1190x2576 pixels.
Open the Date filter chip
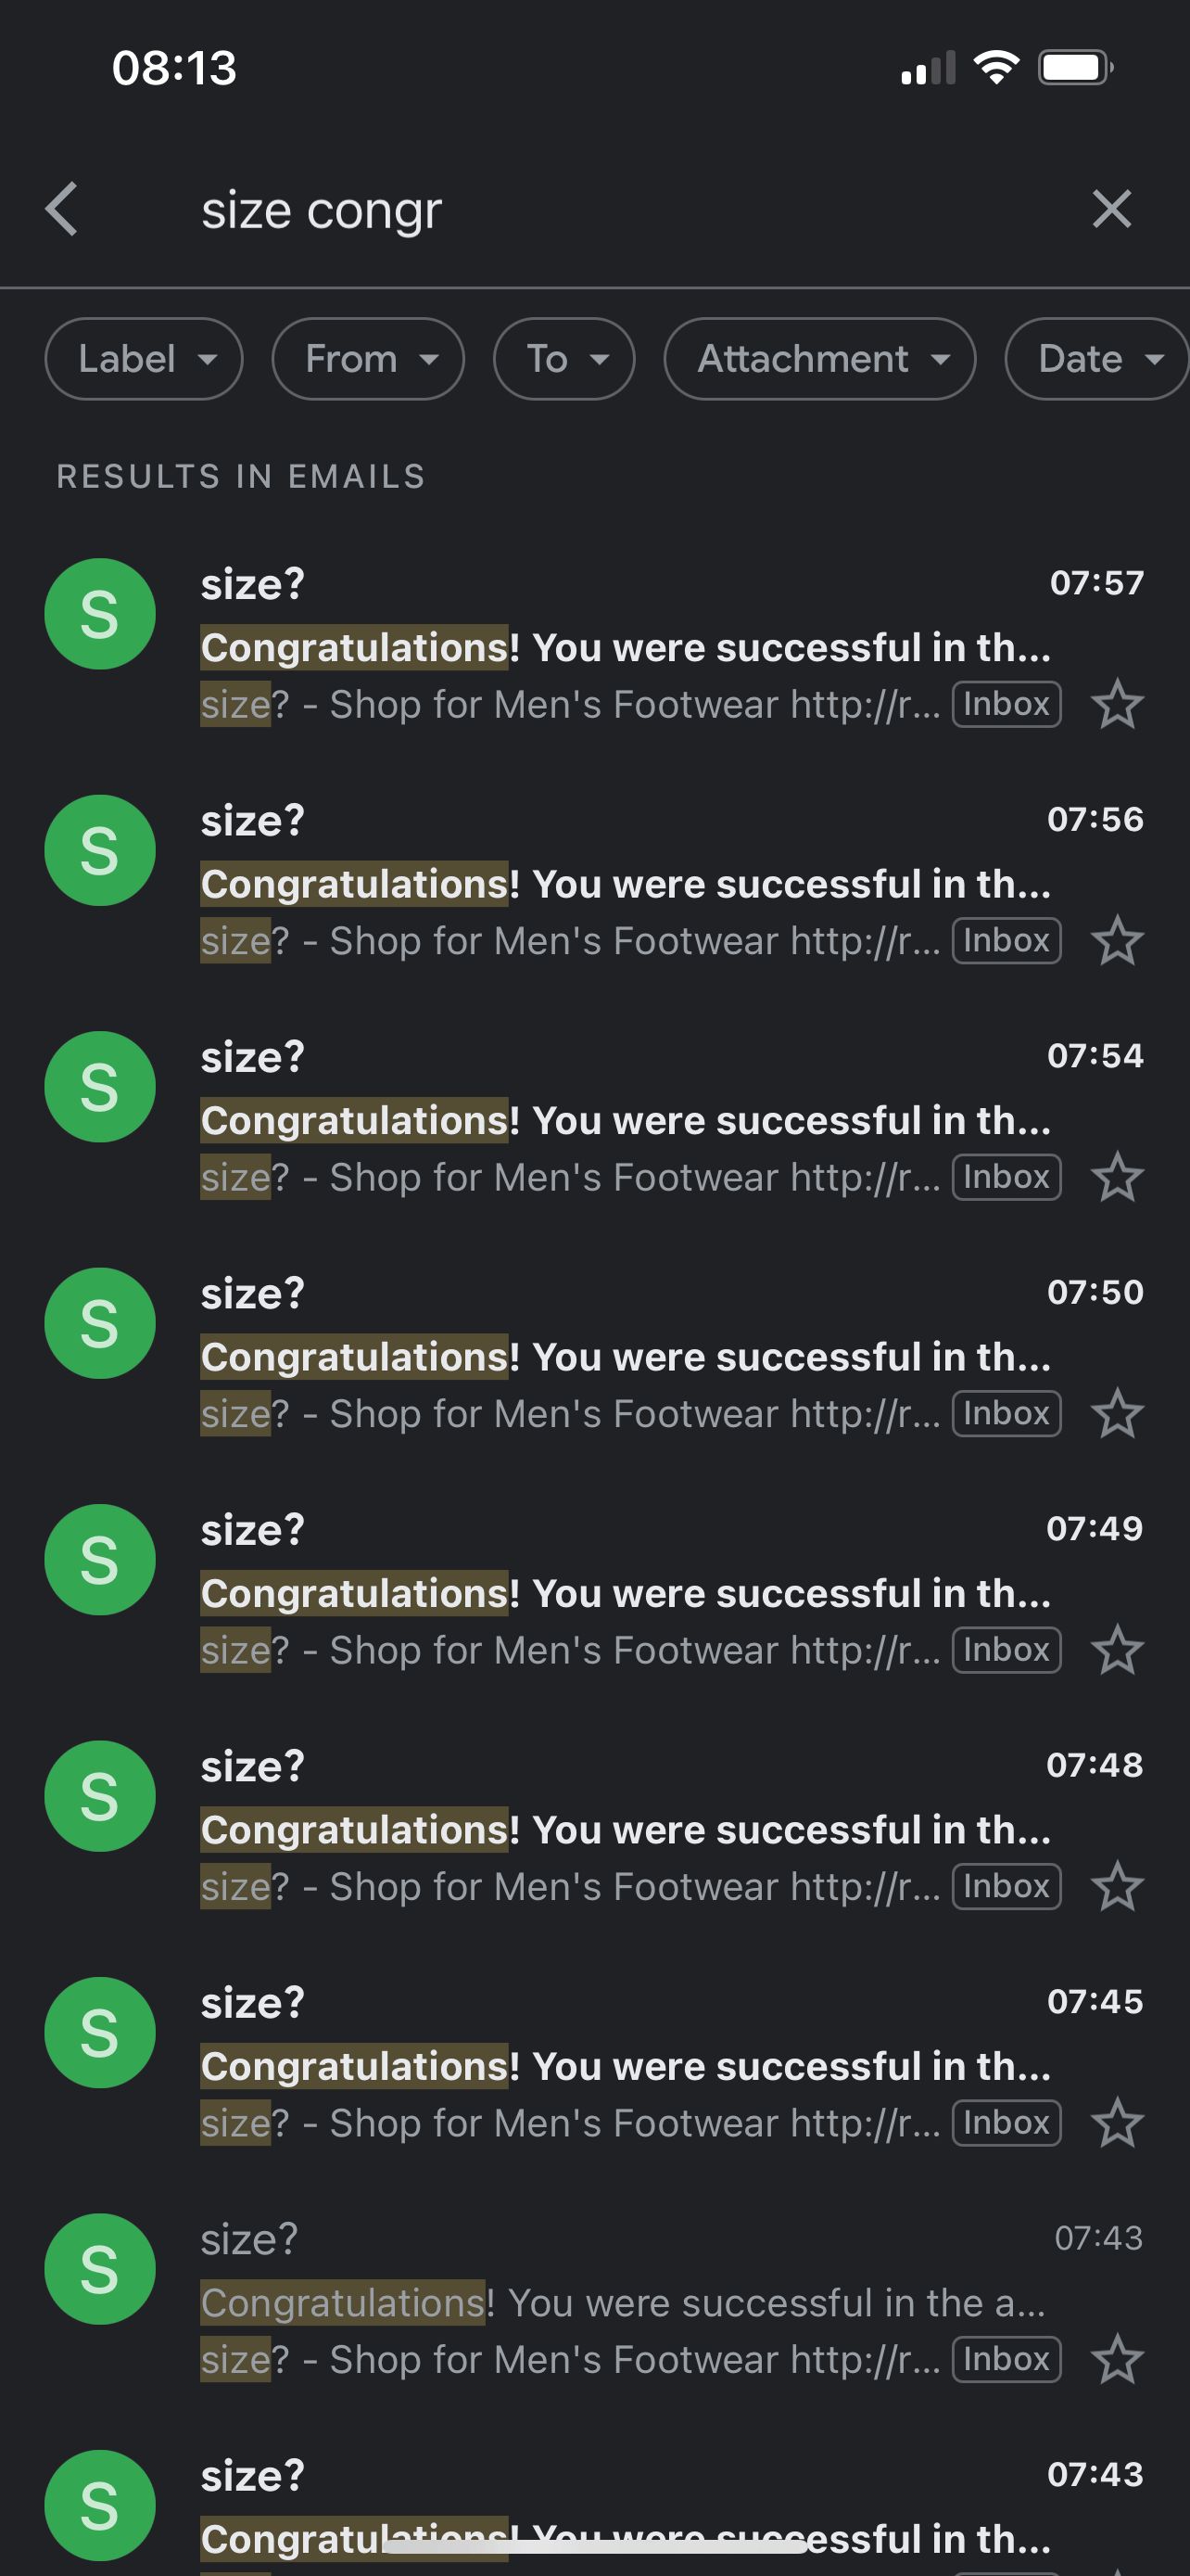click(x=1096, y=359)
